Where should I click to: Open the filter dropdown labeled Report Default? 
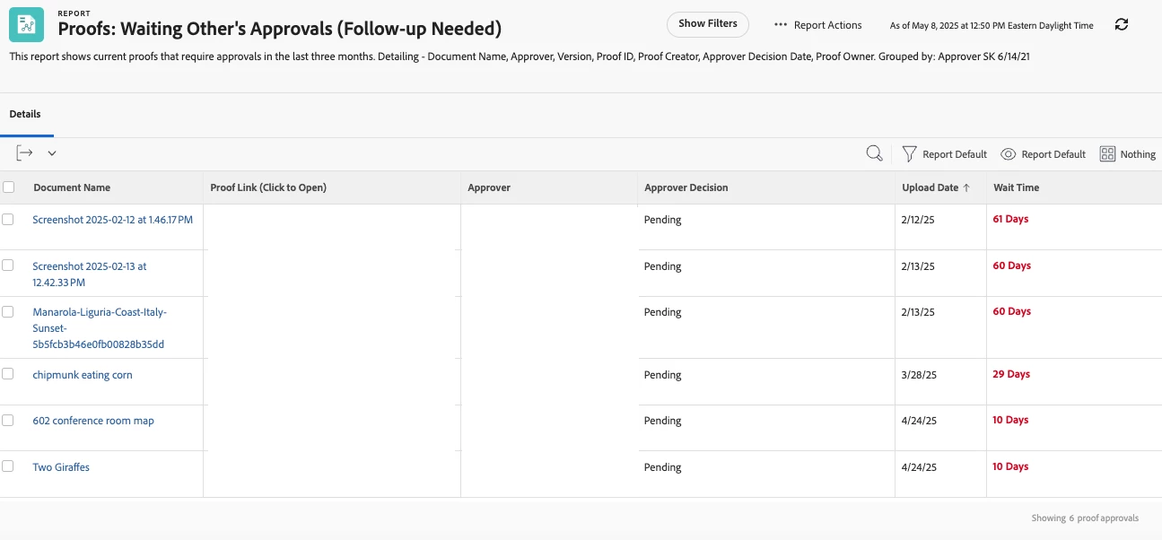click(944, 154)
